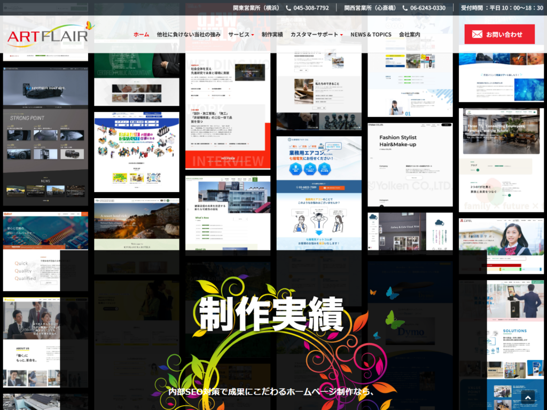Expand the カスタマーサポート dropdown arrow

pos(341,35)
